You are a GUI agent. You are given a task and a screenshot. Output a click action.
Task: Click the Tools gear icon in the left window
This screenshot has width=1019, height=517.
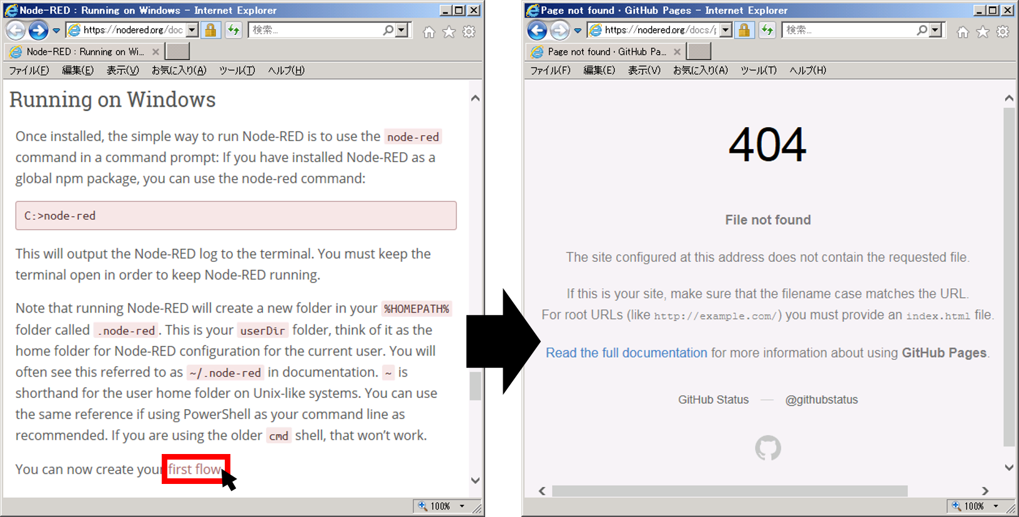point(469,32)
